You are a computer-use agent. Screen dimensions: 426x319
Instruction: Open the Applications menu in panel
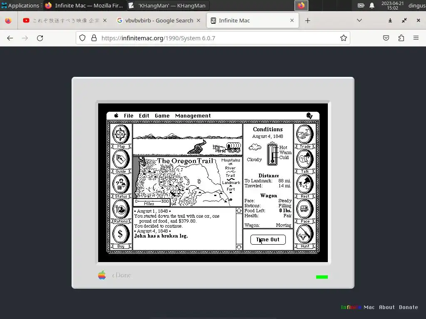tap(21, 5)
